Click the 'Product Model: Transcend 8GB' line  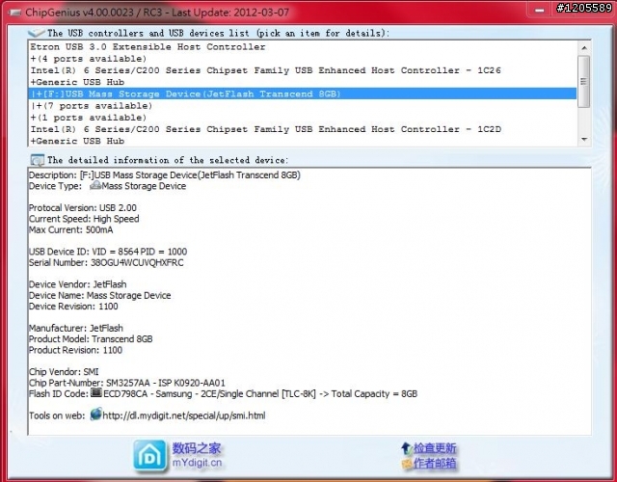click(91, 338)
